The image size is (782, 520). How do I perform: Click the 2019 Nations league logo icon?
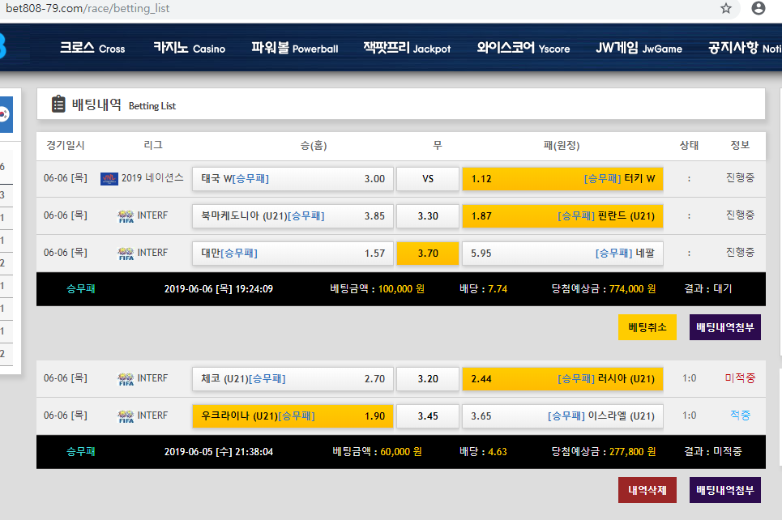109,178
